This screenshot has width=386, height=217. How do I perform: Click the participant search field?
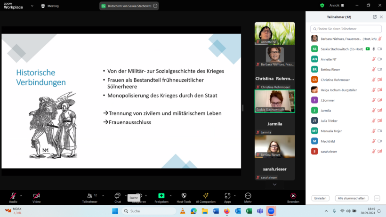coord(346,29)
